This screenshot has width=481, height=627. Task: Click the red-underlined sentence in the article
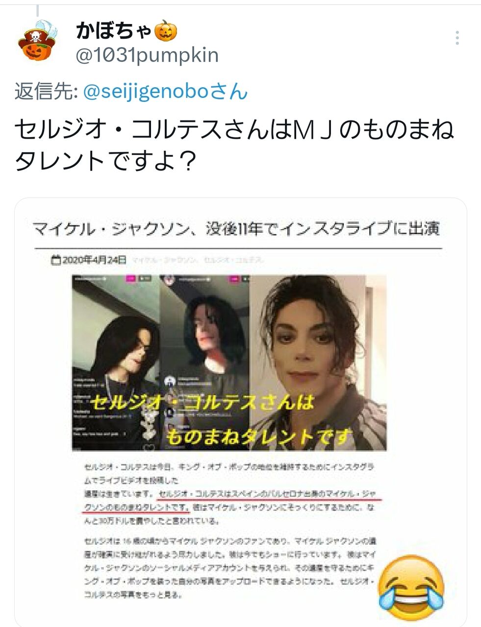[230, 499]
